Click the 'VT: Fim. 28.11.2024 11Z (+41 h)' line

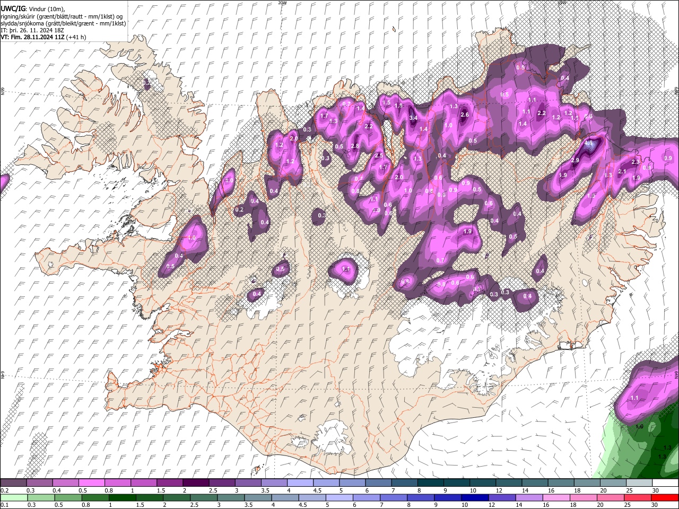pos(43,37)
